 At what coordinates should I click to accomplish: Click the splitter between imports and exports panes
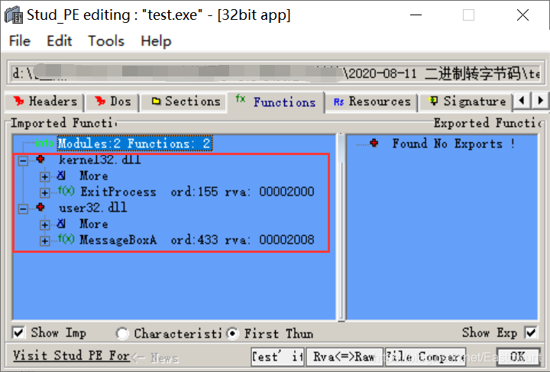tap(341, 227)
